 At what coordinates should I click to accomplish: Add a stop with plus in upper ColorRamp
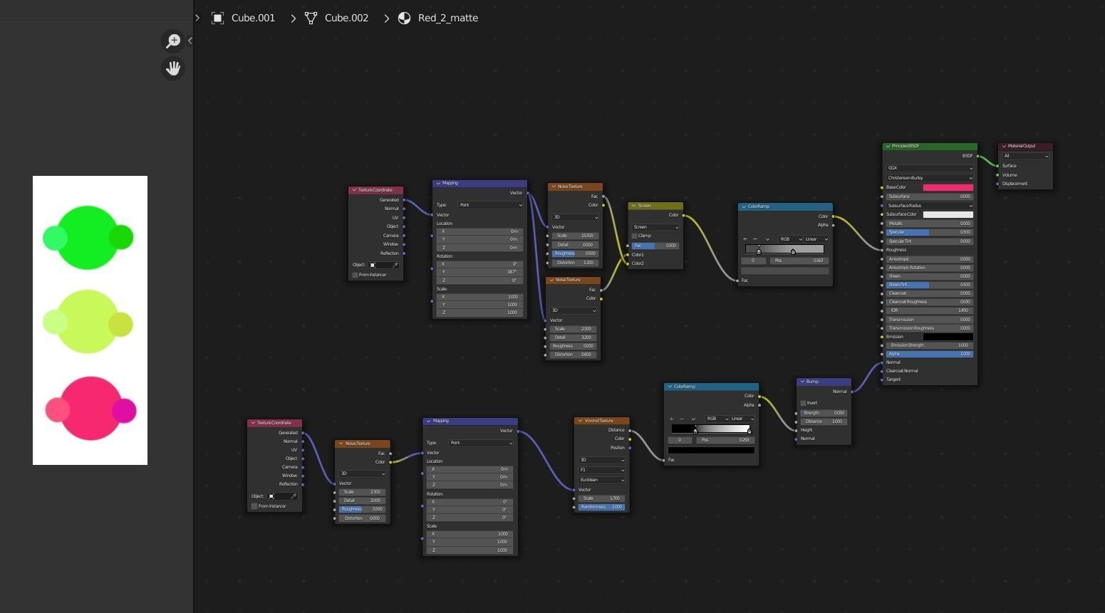point(745,239)
